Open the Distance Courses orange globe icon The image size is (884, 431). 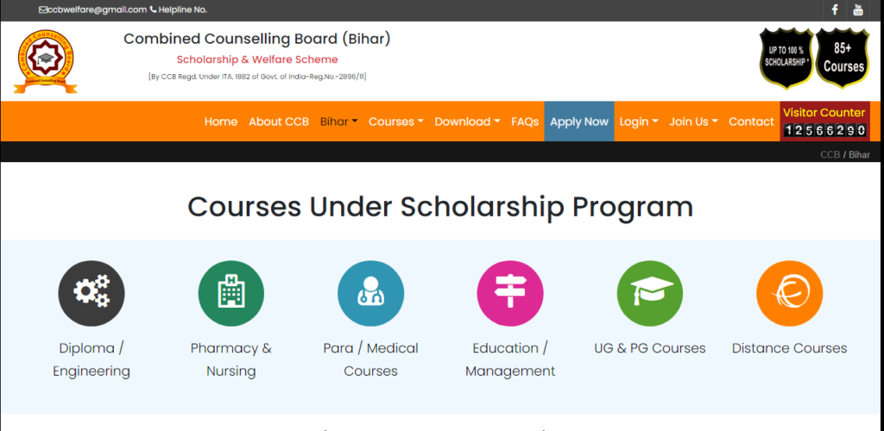[789, 294]
